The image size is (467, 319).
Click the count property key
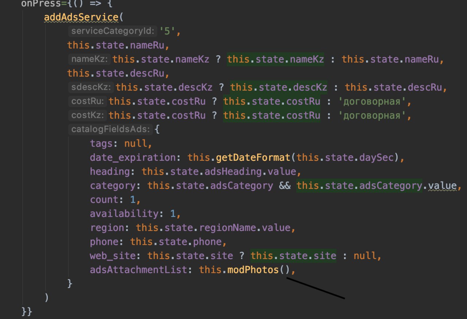pos(104,200)
